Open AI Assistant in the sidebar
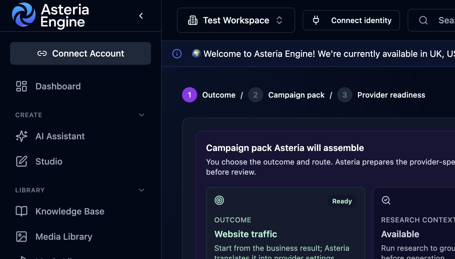455x259 pixels. (81, 136)
